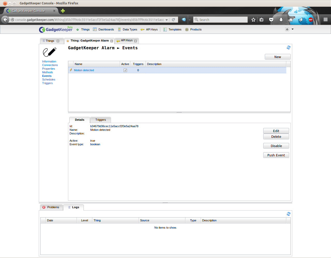
Task: Click the Delete button
Action: 276,136
